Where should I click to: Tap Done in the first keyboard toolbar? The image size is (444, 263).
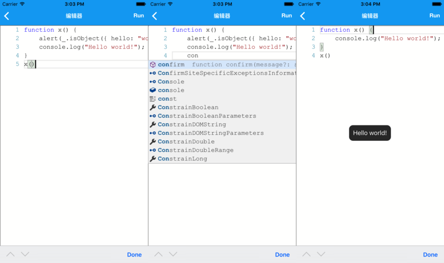pos(134,254)
